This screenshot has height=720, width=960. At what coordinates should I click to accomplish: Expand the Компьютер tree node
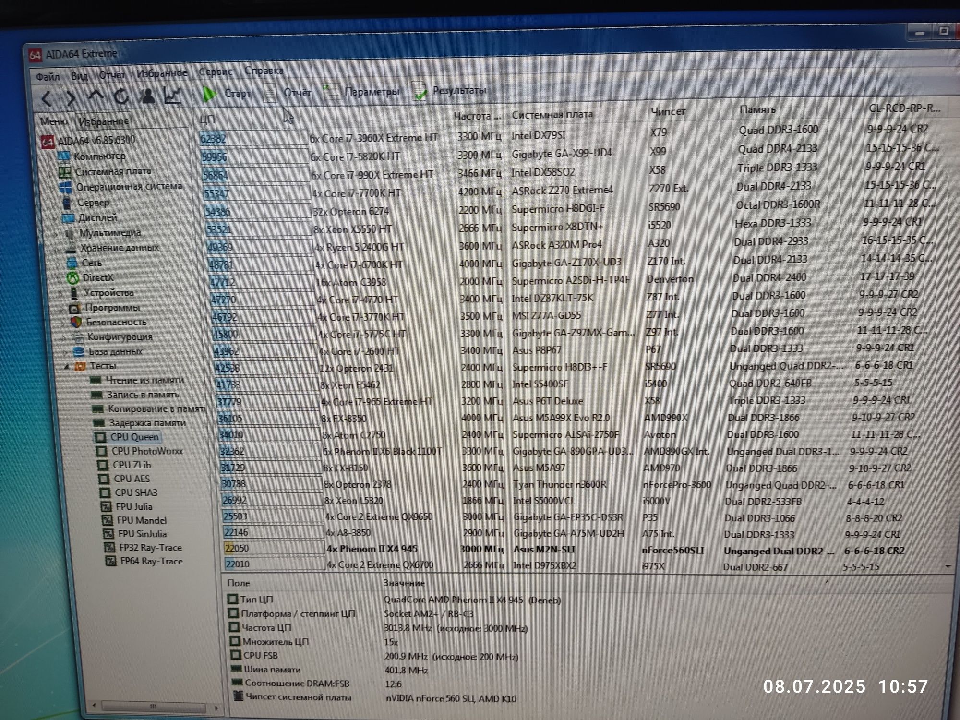click(x=50, y=157)
